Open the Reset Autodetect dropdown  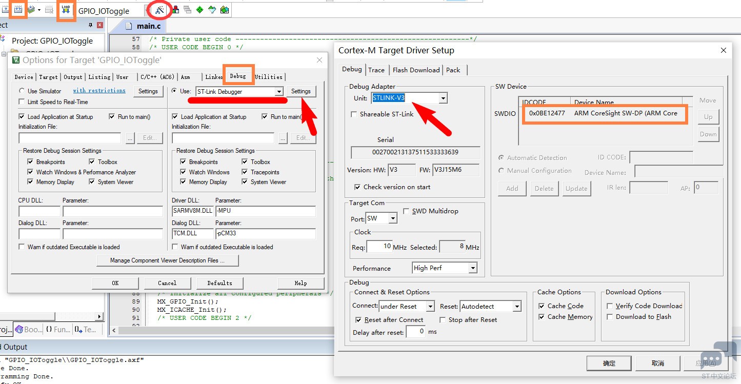(x=517, y=307)
